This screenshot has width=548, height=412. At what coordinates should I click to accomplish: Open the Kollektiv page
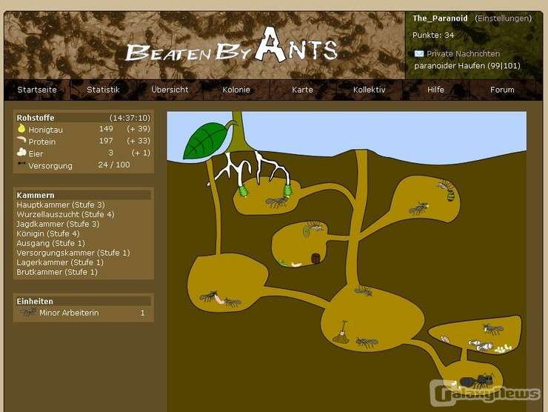click(369, 90)
